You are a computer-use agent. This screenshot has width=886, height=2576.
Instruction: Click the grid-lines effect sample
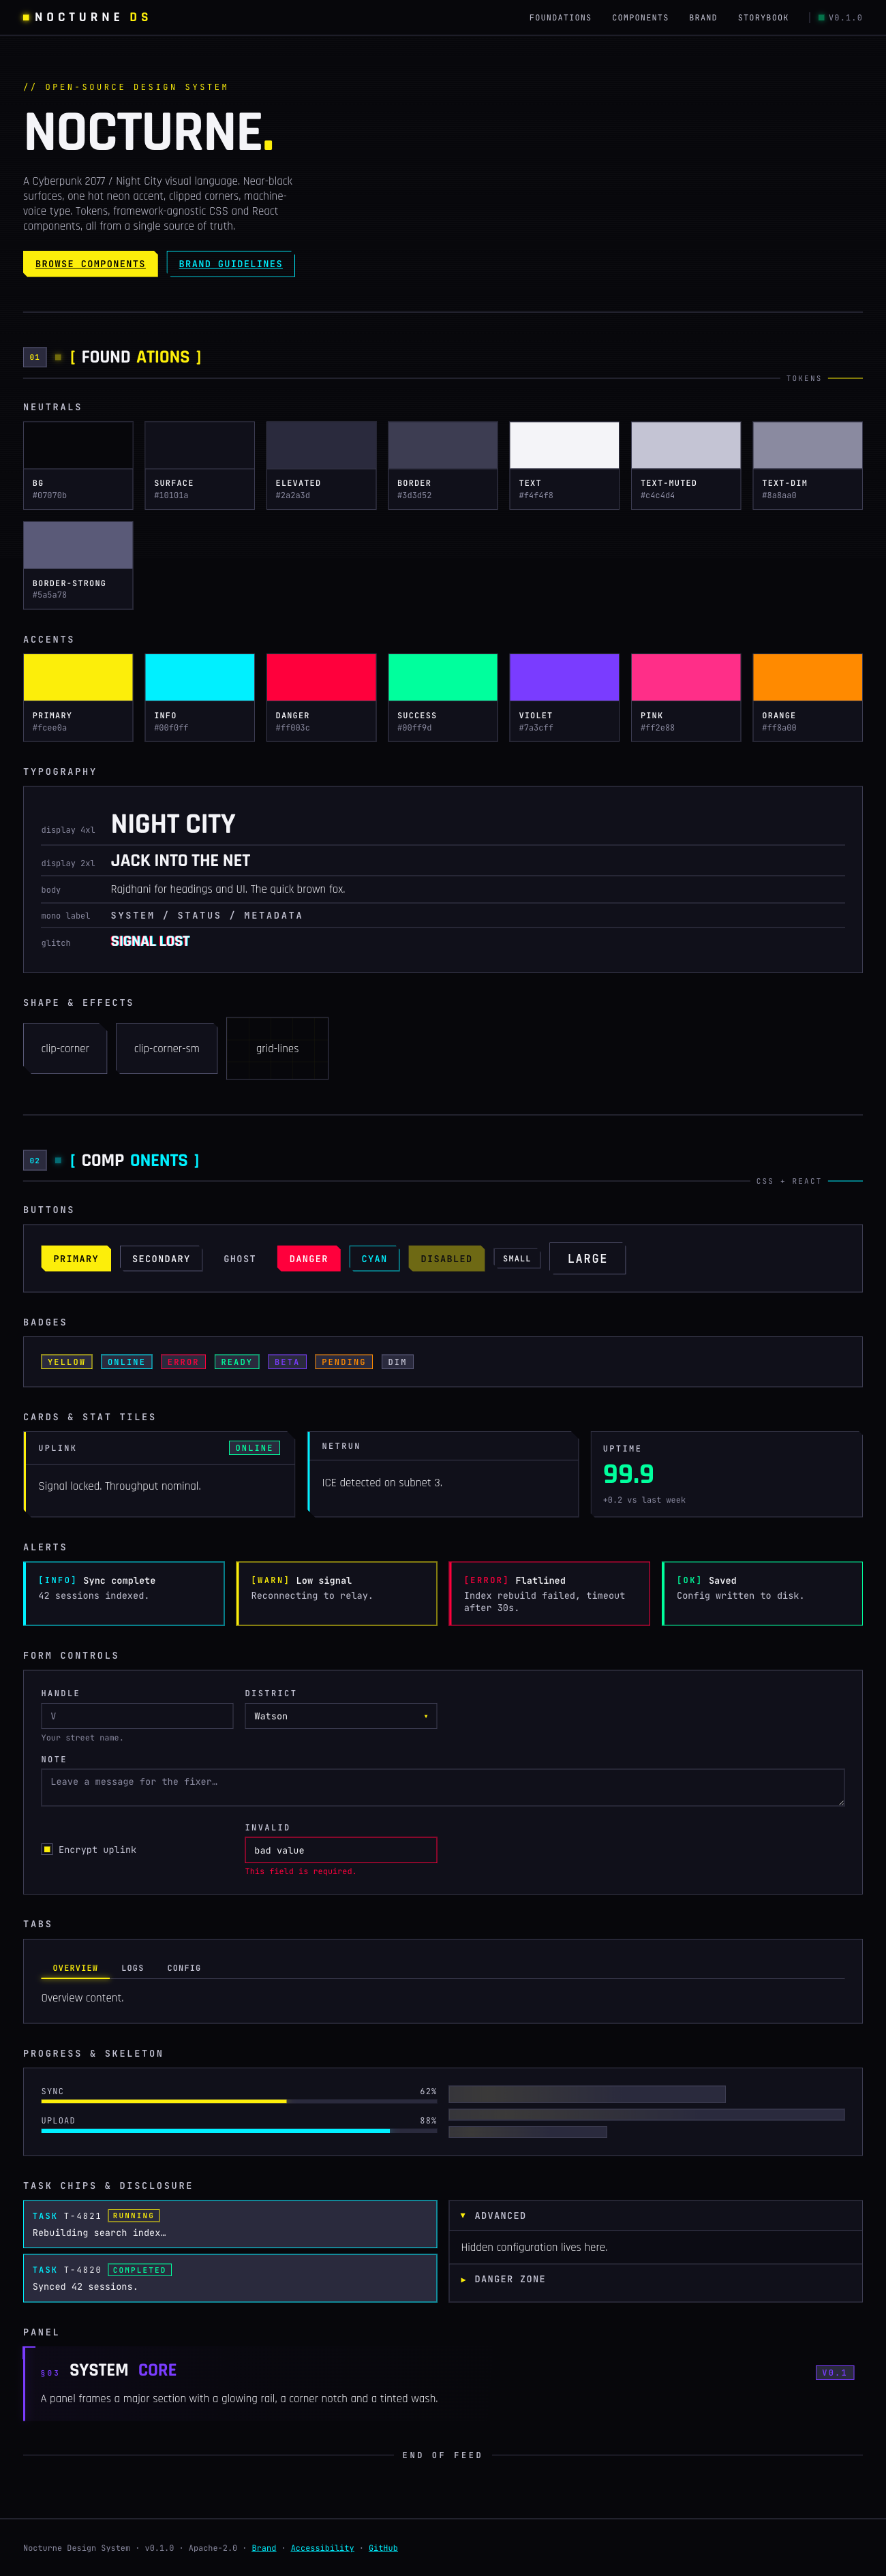coord(277,1048)
